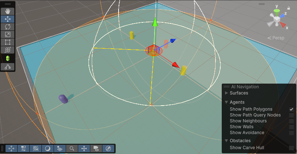Select the Rotate tool
Screen dimensions: 297x154
pos(8,27)
